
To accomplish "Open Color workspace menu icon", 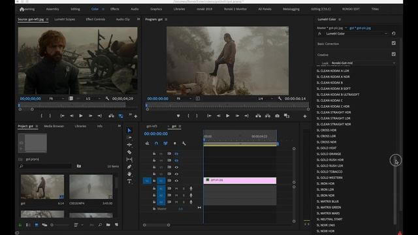I will (x=103, y=9).
